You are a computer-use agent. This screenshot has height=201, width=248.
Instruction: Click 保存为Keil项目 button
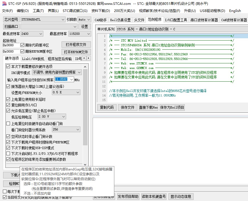click(172, 107)
